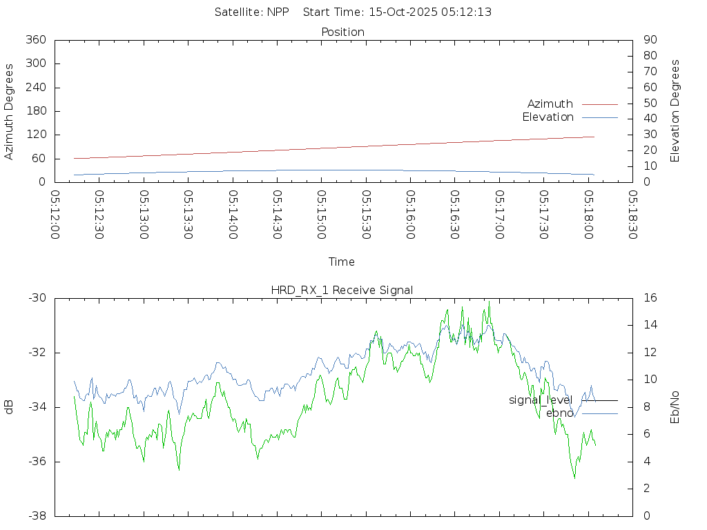Image resolution: width=707 pixels, height=530 pixels.
Task: Click the 360 azimuth tick label
Action: coord(35,40)
